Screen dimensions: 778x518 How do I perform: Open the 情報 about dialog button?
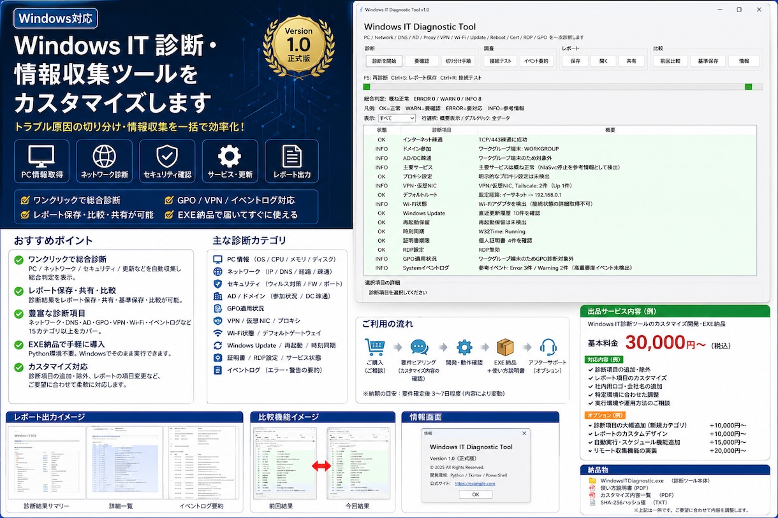[x=744, y=61]
